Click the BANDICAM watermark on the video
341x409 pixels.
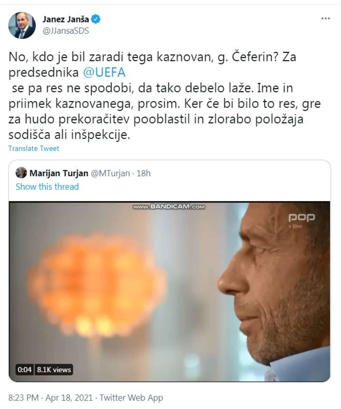tap(169, 207)
